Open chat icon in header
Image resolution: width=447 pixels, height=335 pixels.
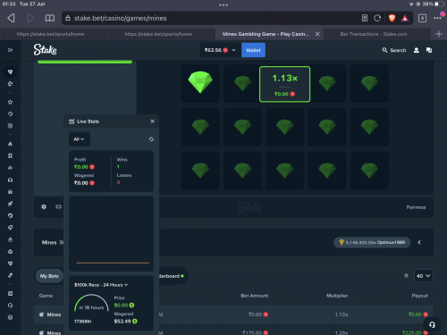[x=429, y=50]
